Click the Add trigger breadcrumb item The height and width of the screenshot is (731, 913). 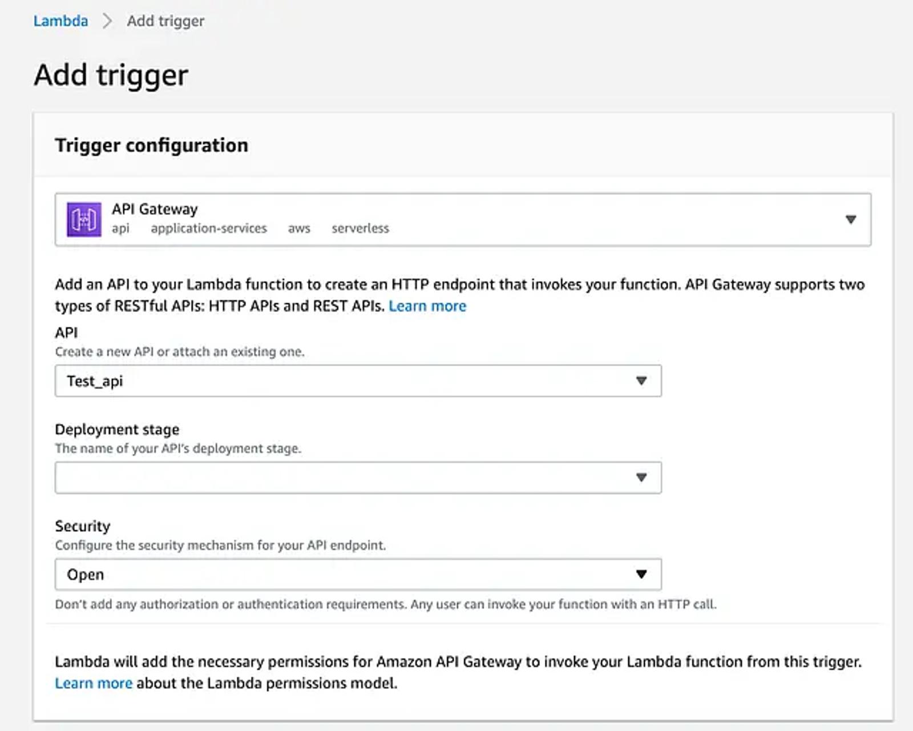pos(165,21)
